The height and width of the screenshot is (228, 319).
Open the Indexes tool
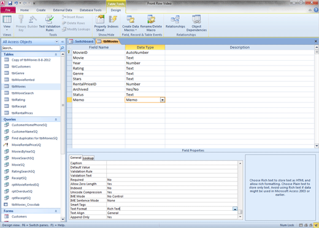113,21
